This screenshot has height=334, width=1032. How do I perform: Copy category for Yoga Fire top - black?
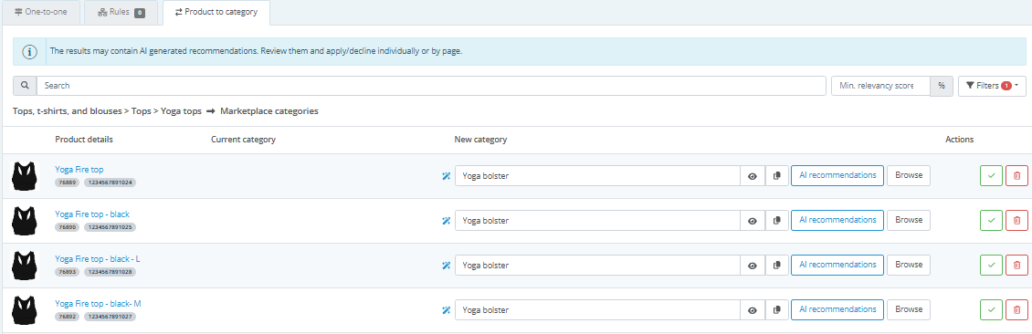click(777, 220)
